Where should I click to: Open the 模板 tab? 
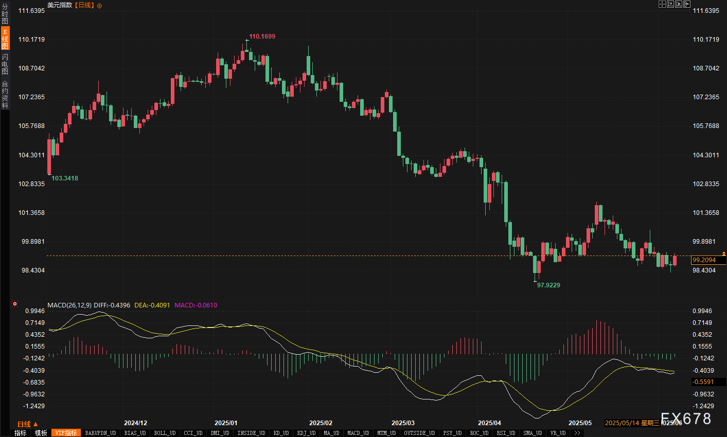point(41,433)
